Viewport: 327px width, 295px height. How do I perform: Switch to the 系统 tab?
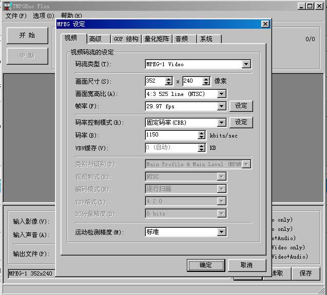coord(209,39)
